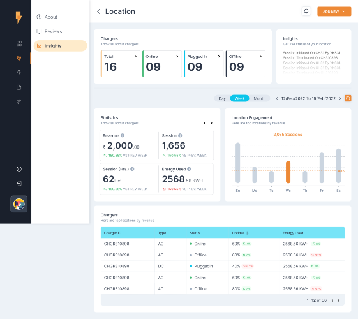Click the 40% uptime value

click(x=236, y=266)
